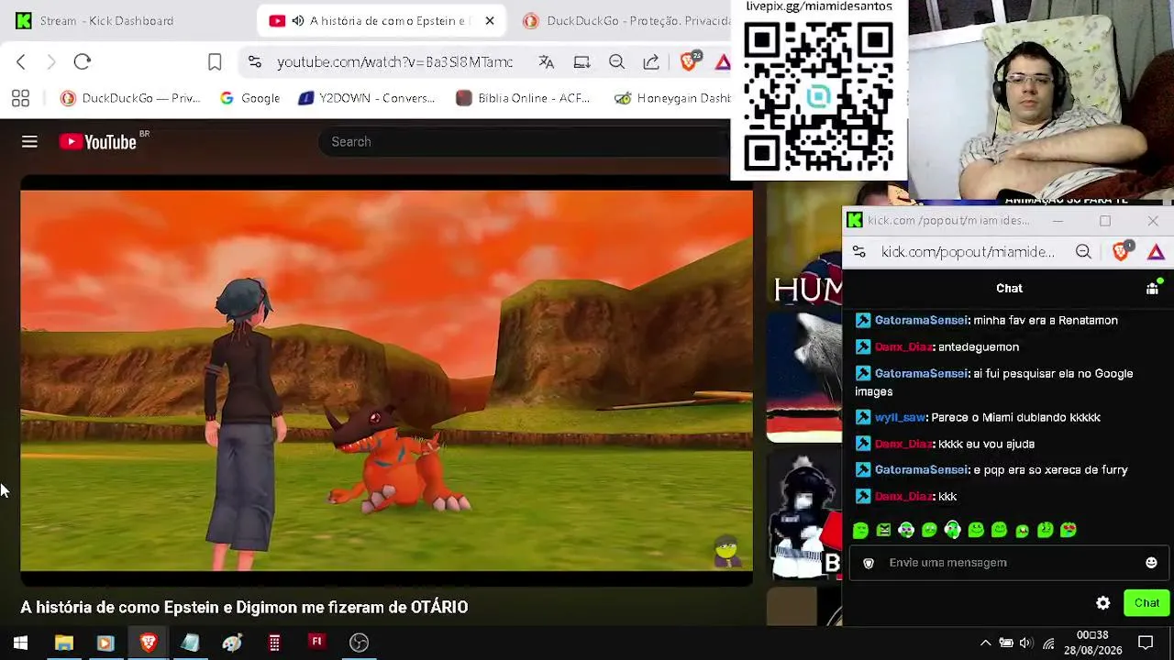Open Brave Shields in Kick popout window
This screenshot has width=1174, height=660.
[x=1121, y=251]
